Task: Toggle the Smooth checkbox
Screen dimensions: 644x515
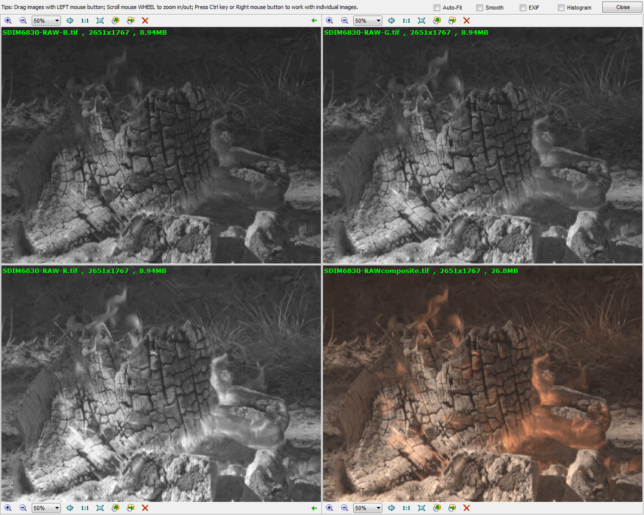Action: (x=479, y=8)
